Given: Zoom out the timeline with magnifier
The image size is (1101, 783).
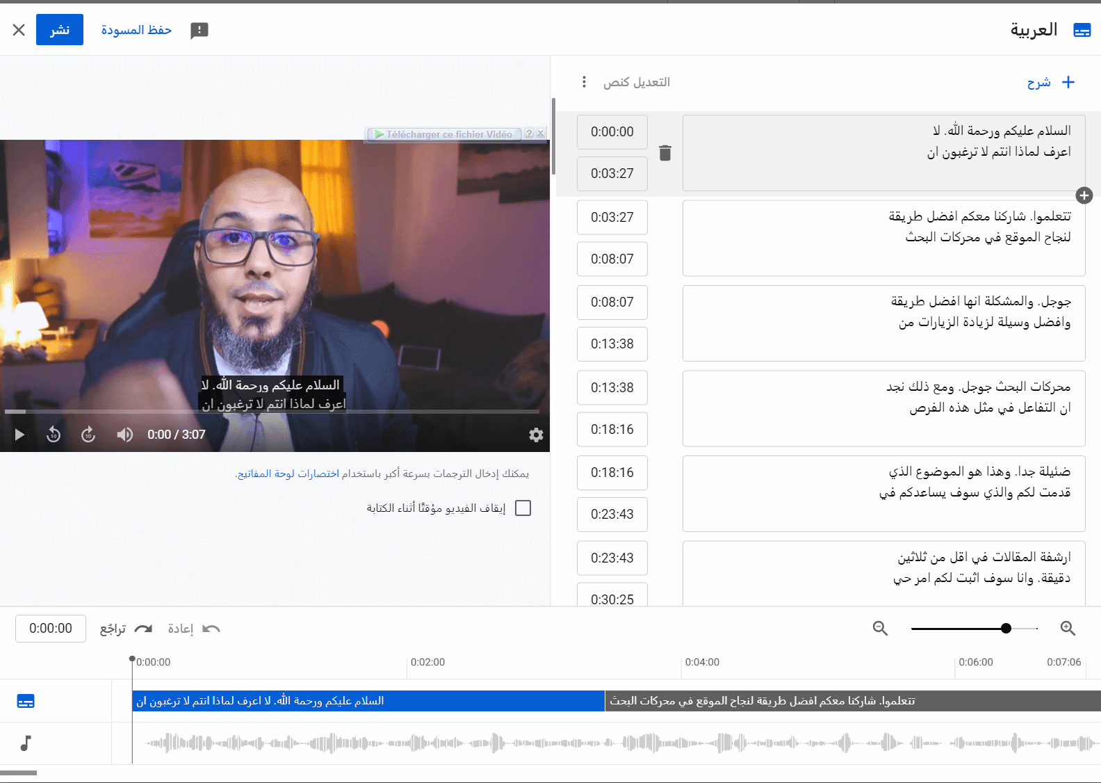Looking at the screenshot, I should (880, 629).
